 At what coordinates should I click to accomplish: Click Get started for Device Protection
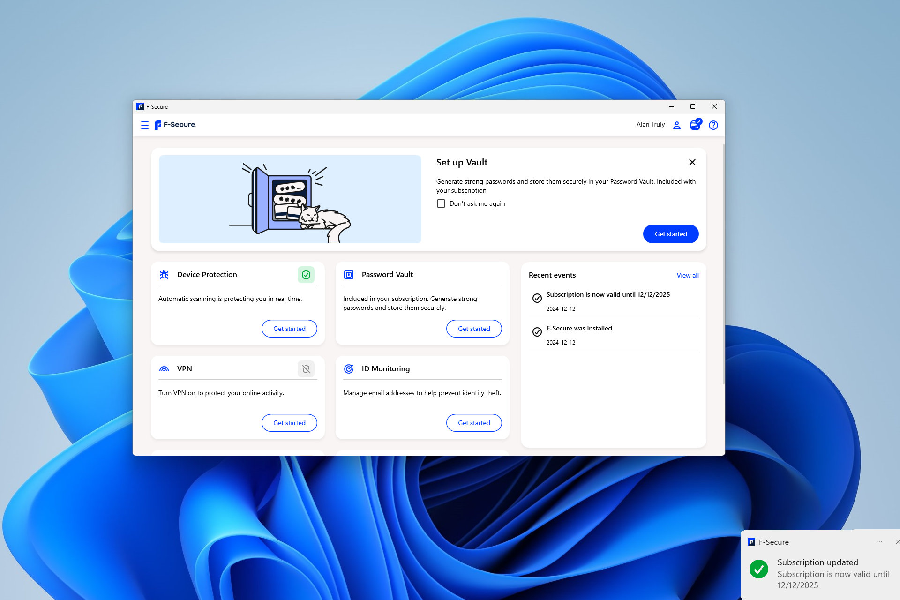(x=289, y=328)
